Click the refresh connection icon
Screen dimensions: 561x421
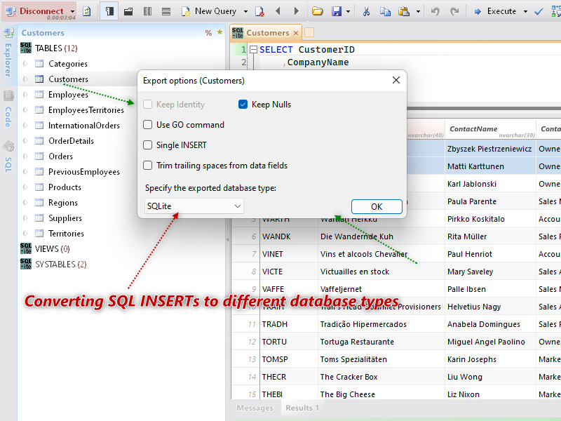[x=86, y=11]
